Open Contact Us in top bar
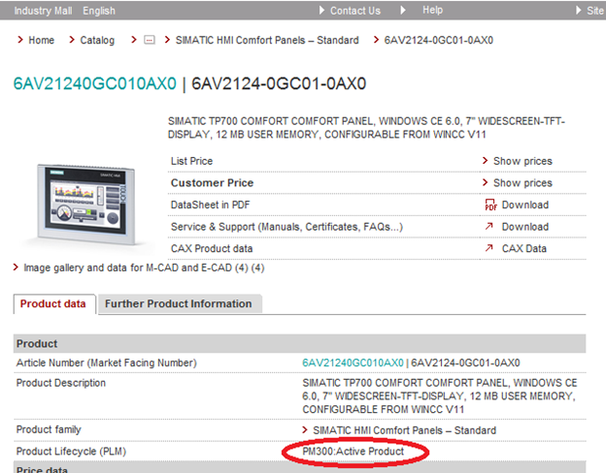The width and height of the screenshot is (606, 473). pyautogui.click(x=355, y=11)
